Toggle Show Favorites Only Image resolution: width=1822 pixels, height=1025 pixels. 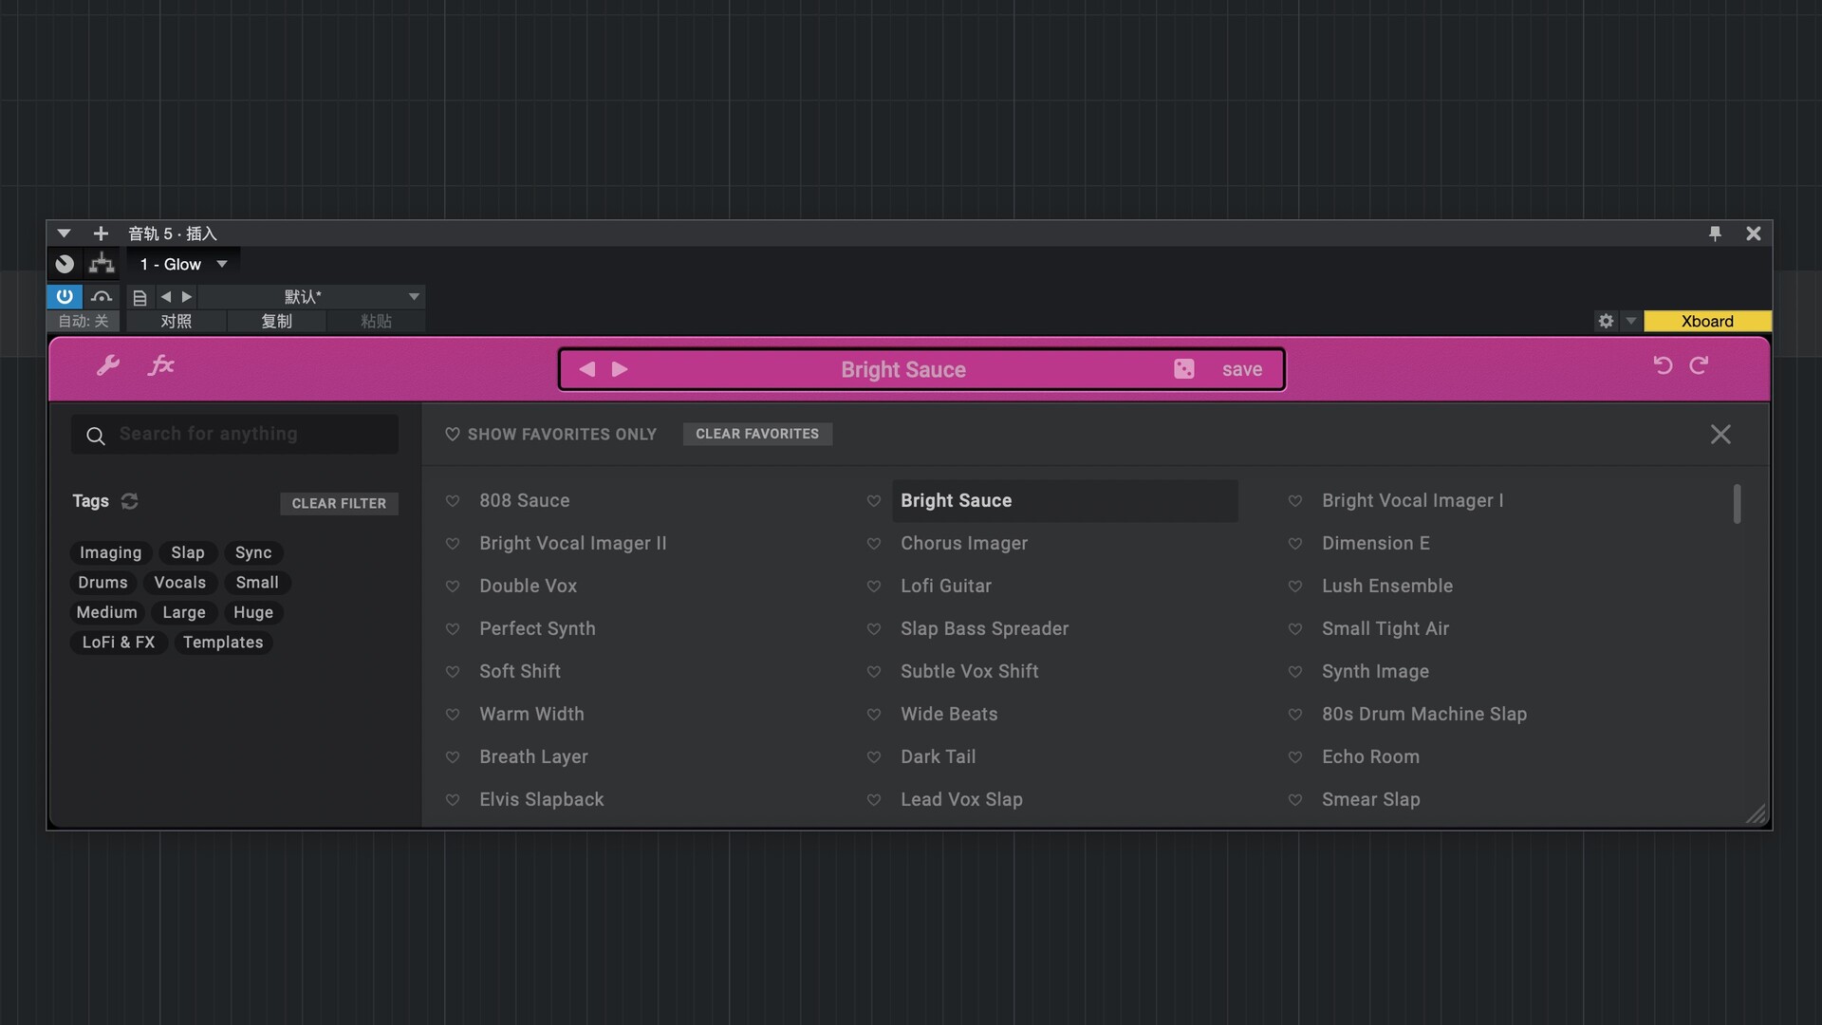tap(551, 434)
